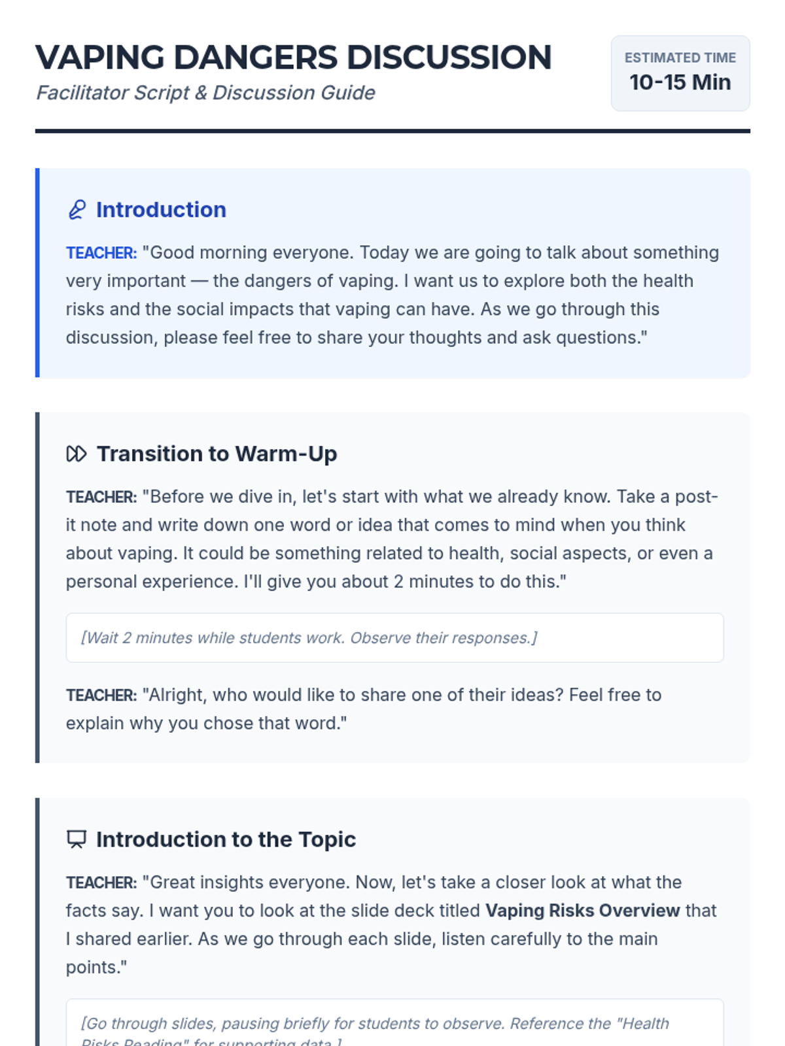This screenshot has height=1046, width=785.
Task: Click the Wait 2 minutes instruction box
Action: [394, 637]
